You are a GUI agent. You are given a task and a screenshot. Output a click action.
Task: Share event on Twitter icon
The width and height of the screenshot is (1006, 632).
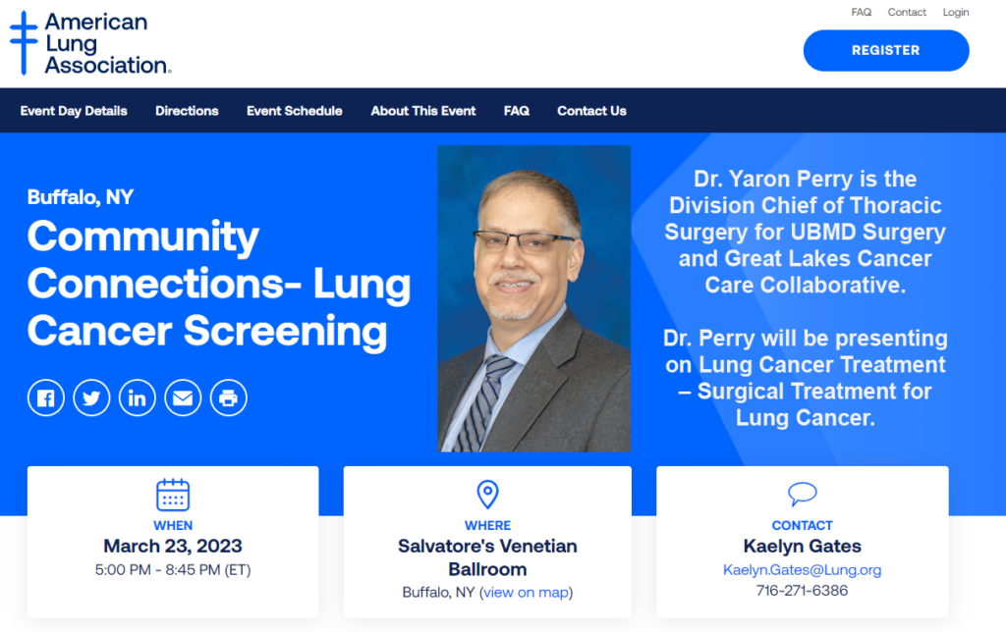(91, 398)
